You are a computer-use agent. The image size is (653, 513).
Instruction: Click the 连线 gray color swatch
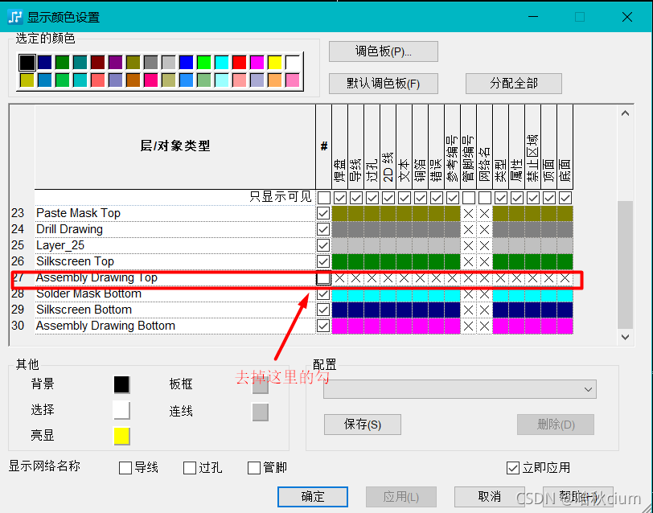pyautogui.click(x=261, y=412)
